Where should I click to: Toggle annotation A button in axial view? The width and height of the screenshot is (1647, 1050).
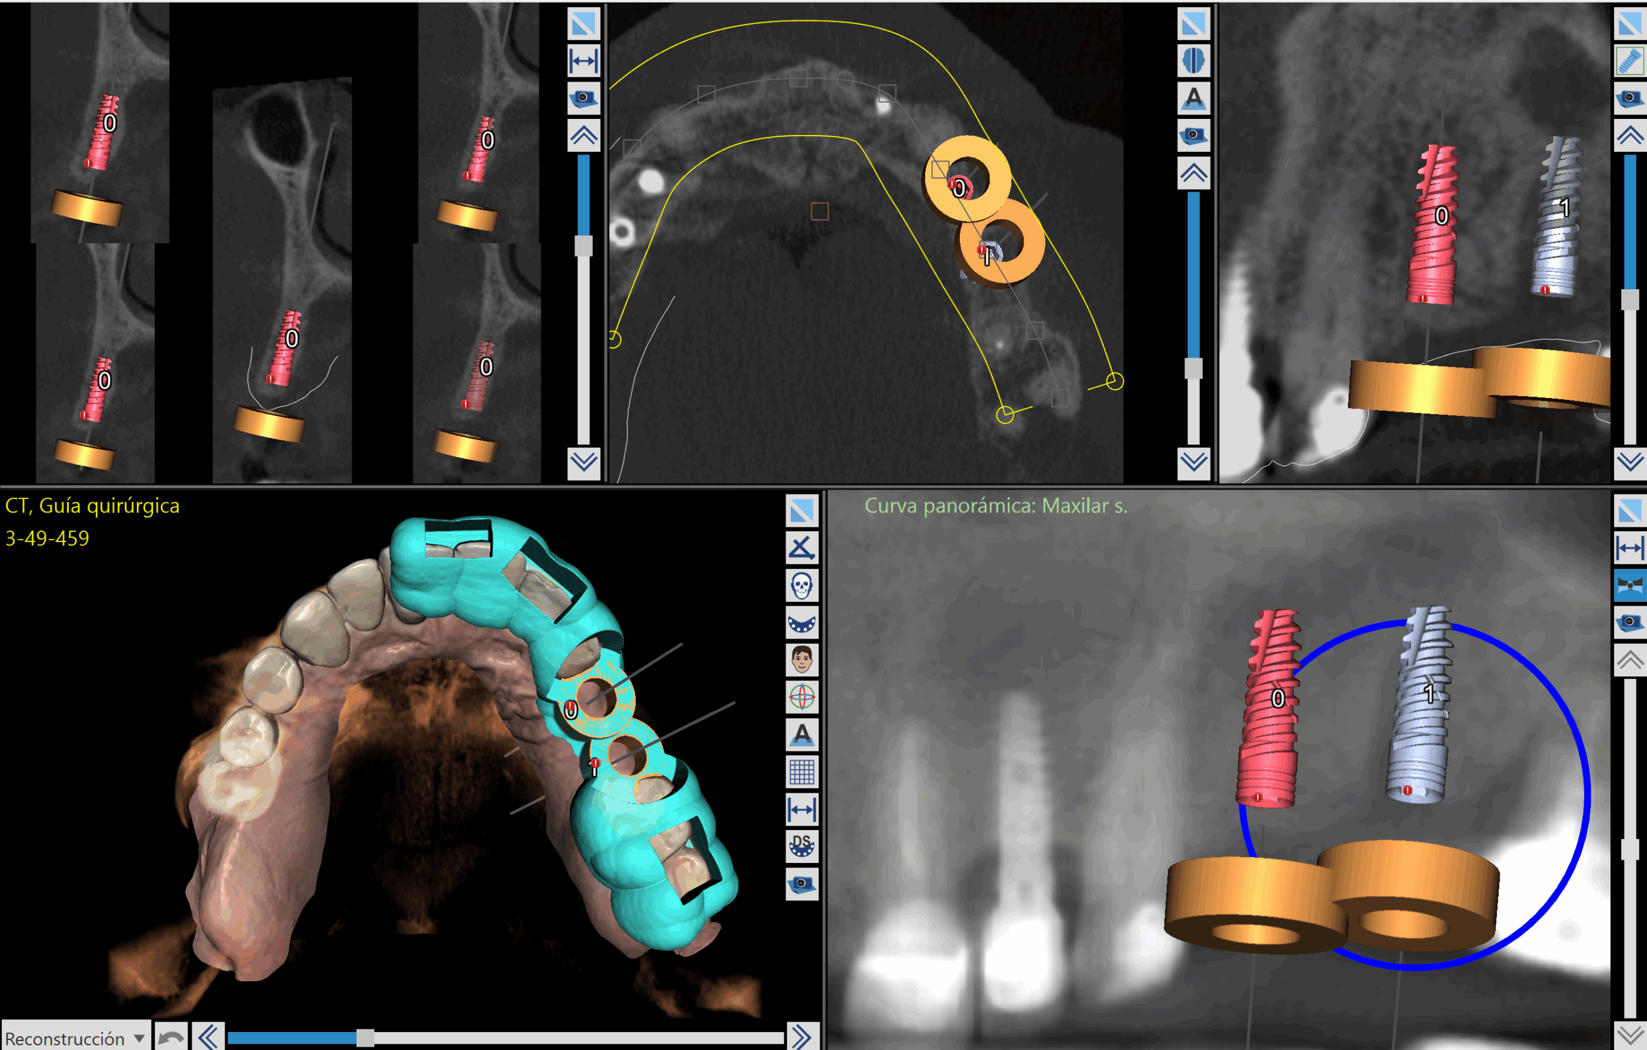coord(1193,98)
